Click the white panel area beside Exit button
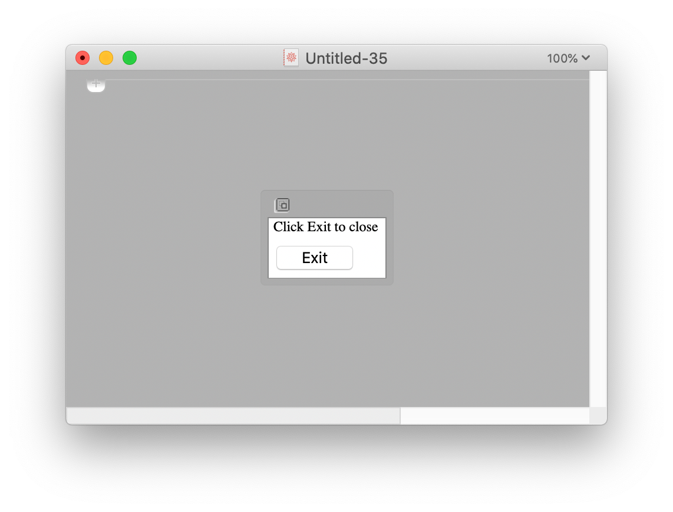The height and width of the screenshot is (512, 673). (369, 258)
